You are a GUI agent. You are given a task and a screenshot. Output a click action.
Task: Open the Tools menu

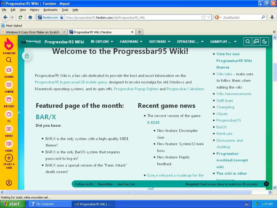65,10
